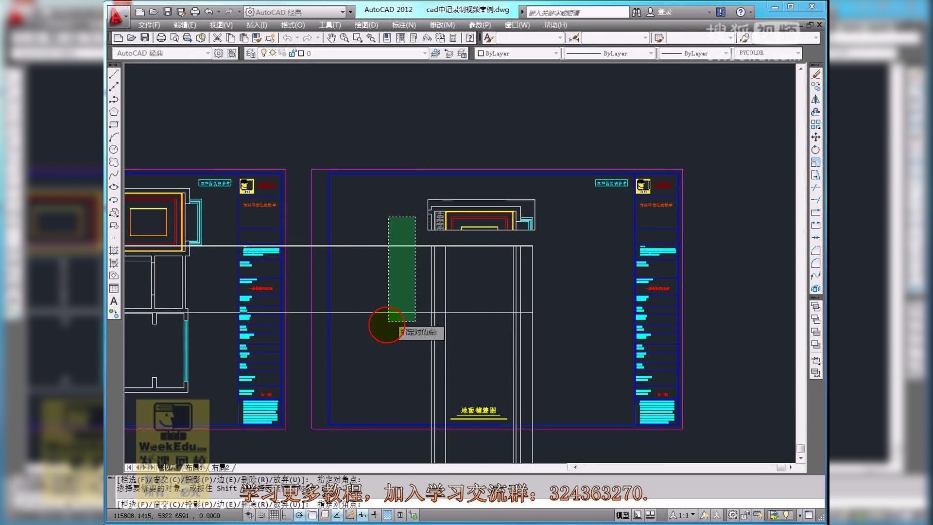Select the Circle draw tool
The height and width of the screenshot is (525, 933).
[114, 149]
